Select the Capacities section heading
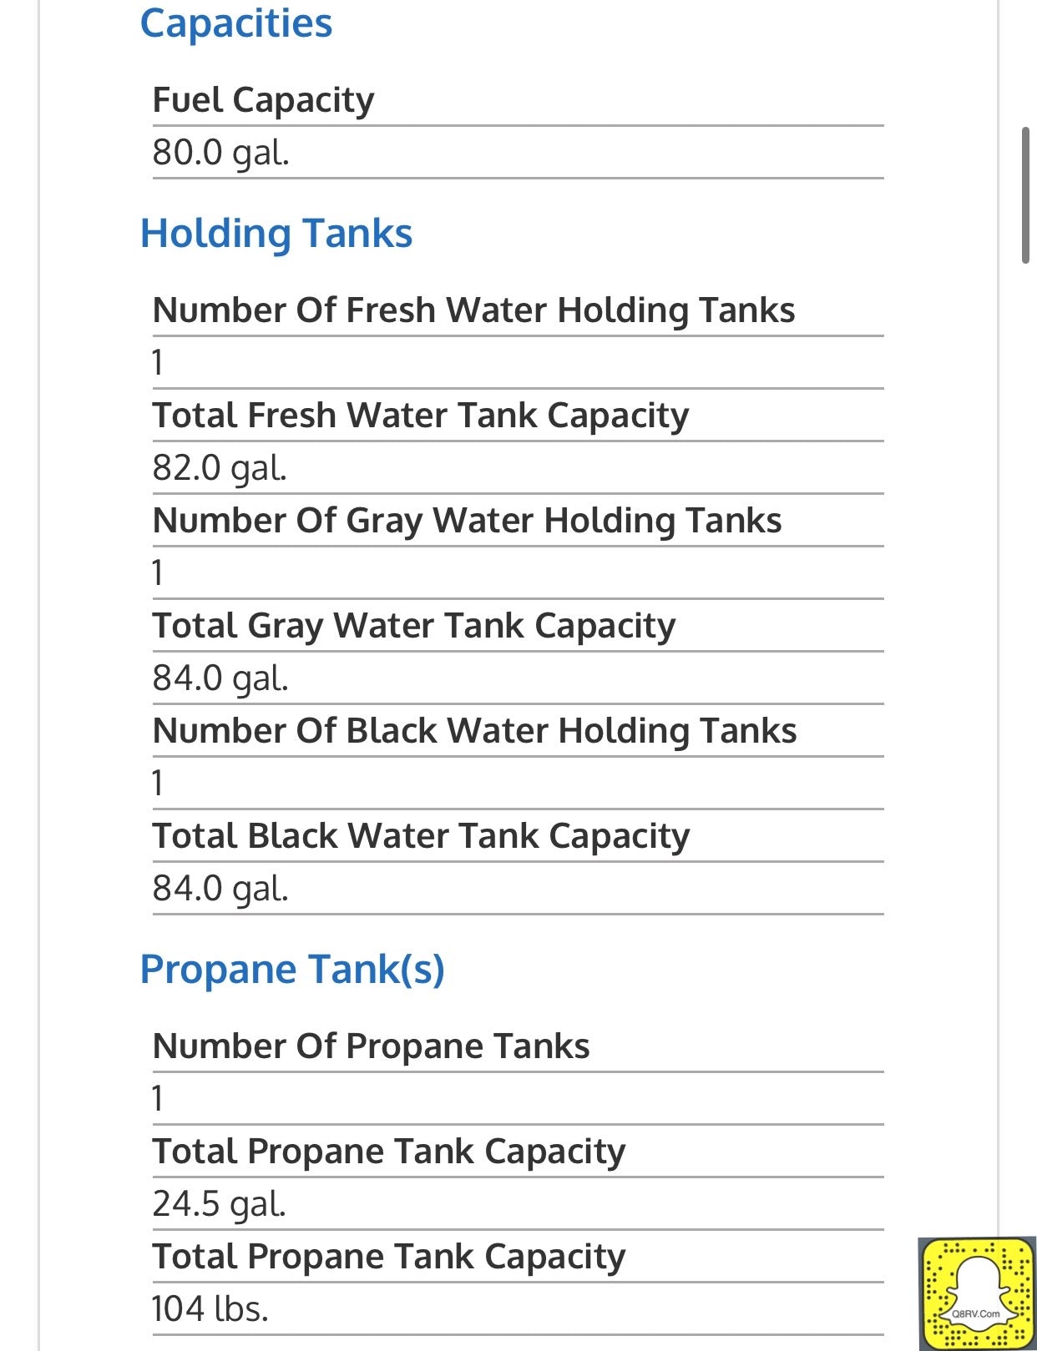Image resolution: width=1037 pixels, height=1351 pixels. click(x=236, y=23)
